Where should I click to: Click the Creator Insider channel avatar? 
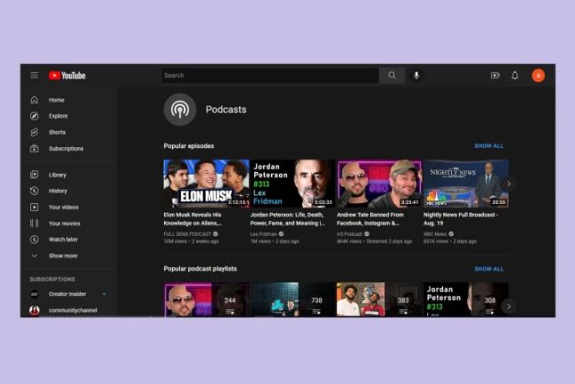tap(35, 294)
